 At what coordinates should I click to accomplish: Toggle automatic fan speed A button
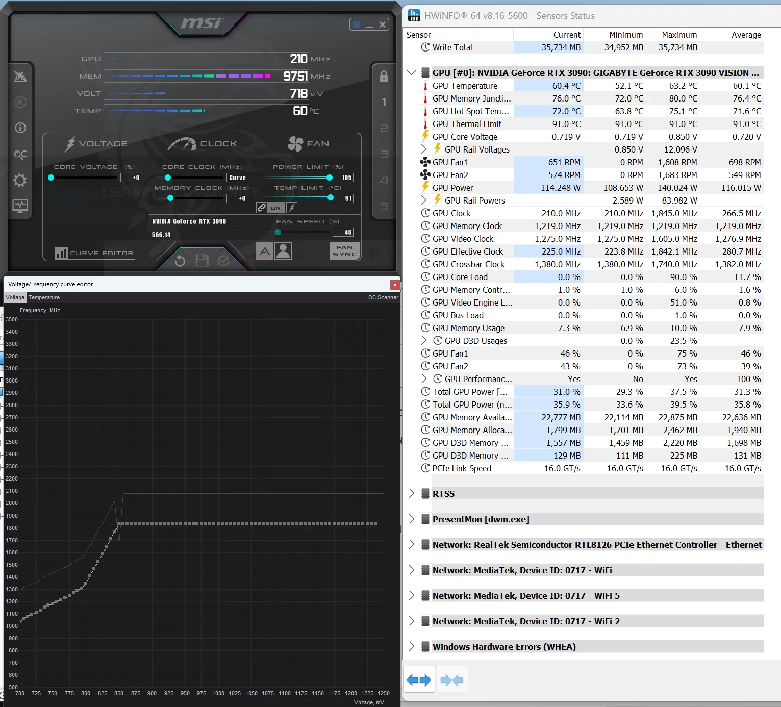pyautogui.click(x=264, y=251)
